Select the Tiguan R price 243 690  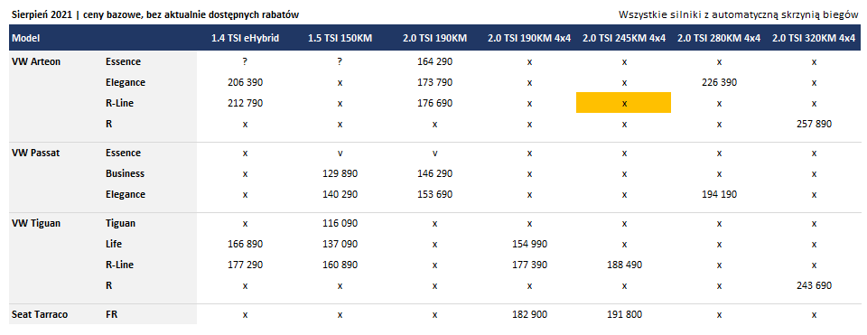tap(814, 285)
